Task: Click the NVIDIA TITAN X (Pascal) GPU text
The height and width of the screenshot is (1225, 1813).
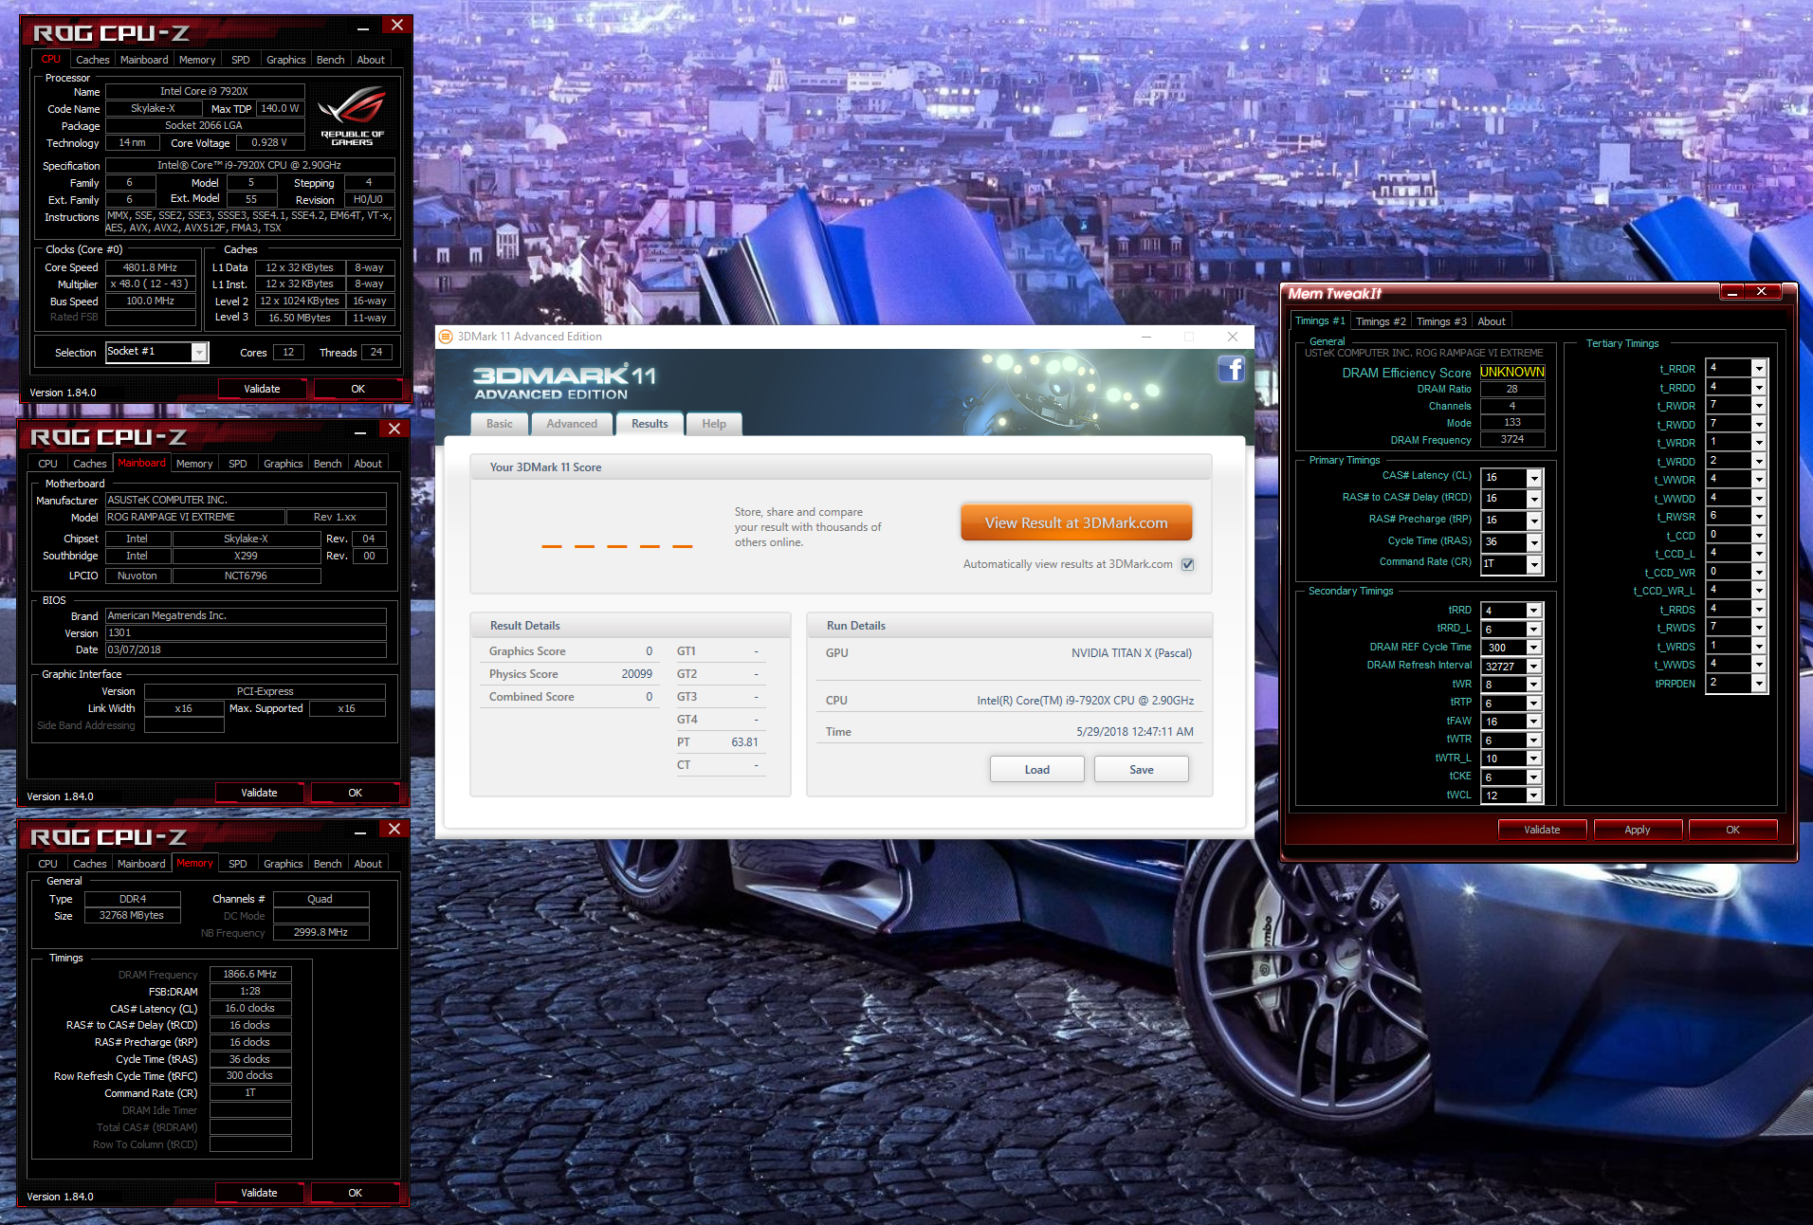Action: [1131, 653]
